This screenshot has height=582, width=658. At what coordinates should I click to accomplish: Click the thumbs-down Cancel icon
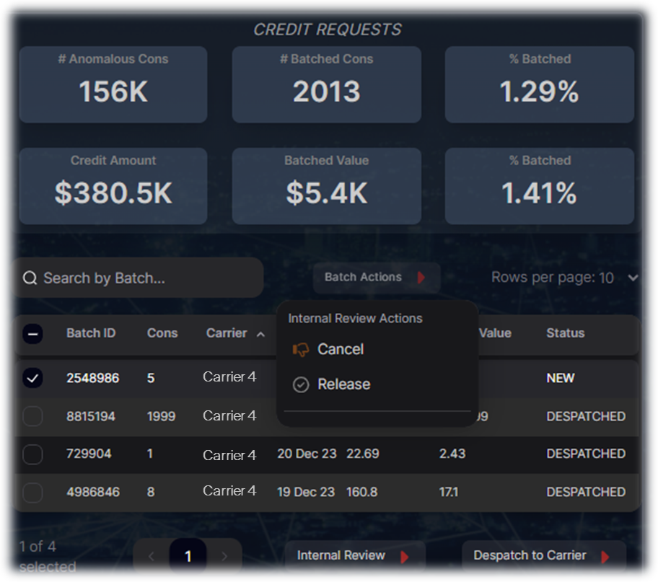point(300,350)
